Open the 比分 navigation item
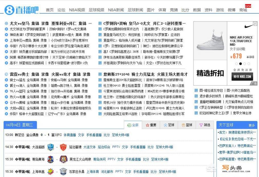The width and height of the screenshot is (259, 177). tap(185, 10)
